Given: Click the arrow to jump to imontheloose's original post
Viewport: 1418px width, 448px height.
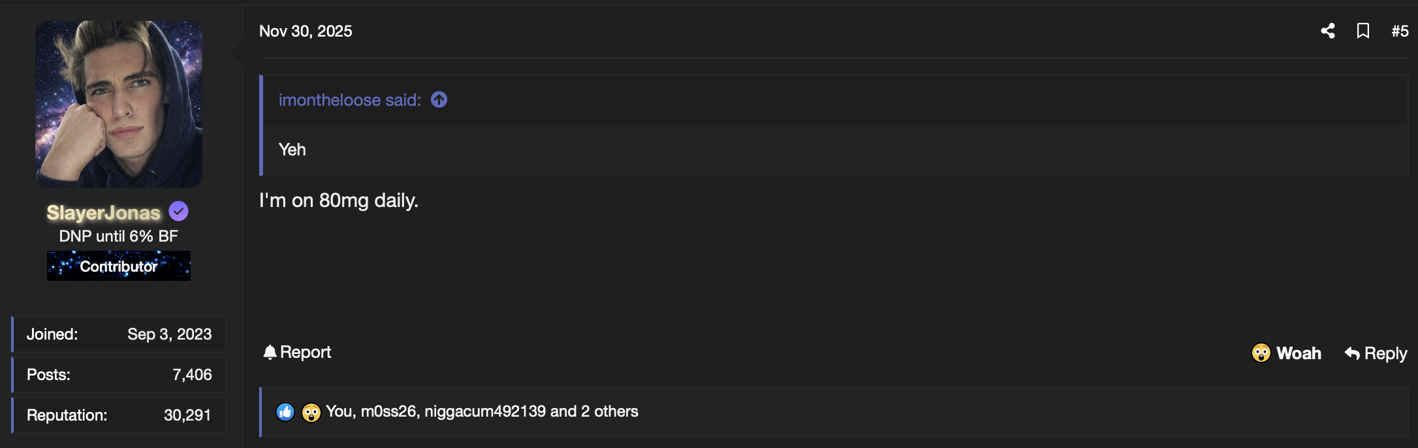Looking at the screenshot, I should pyautogui.click(x=439, y=99).
